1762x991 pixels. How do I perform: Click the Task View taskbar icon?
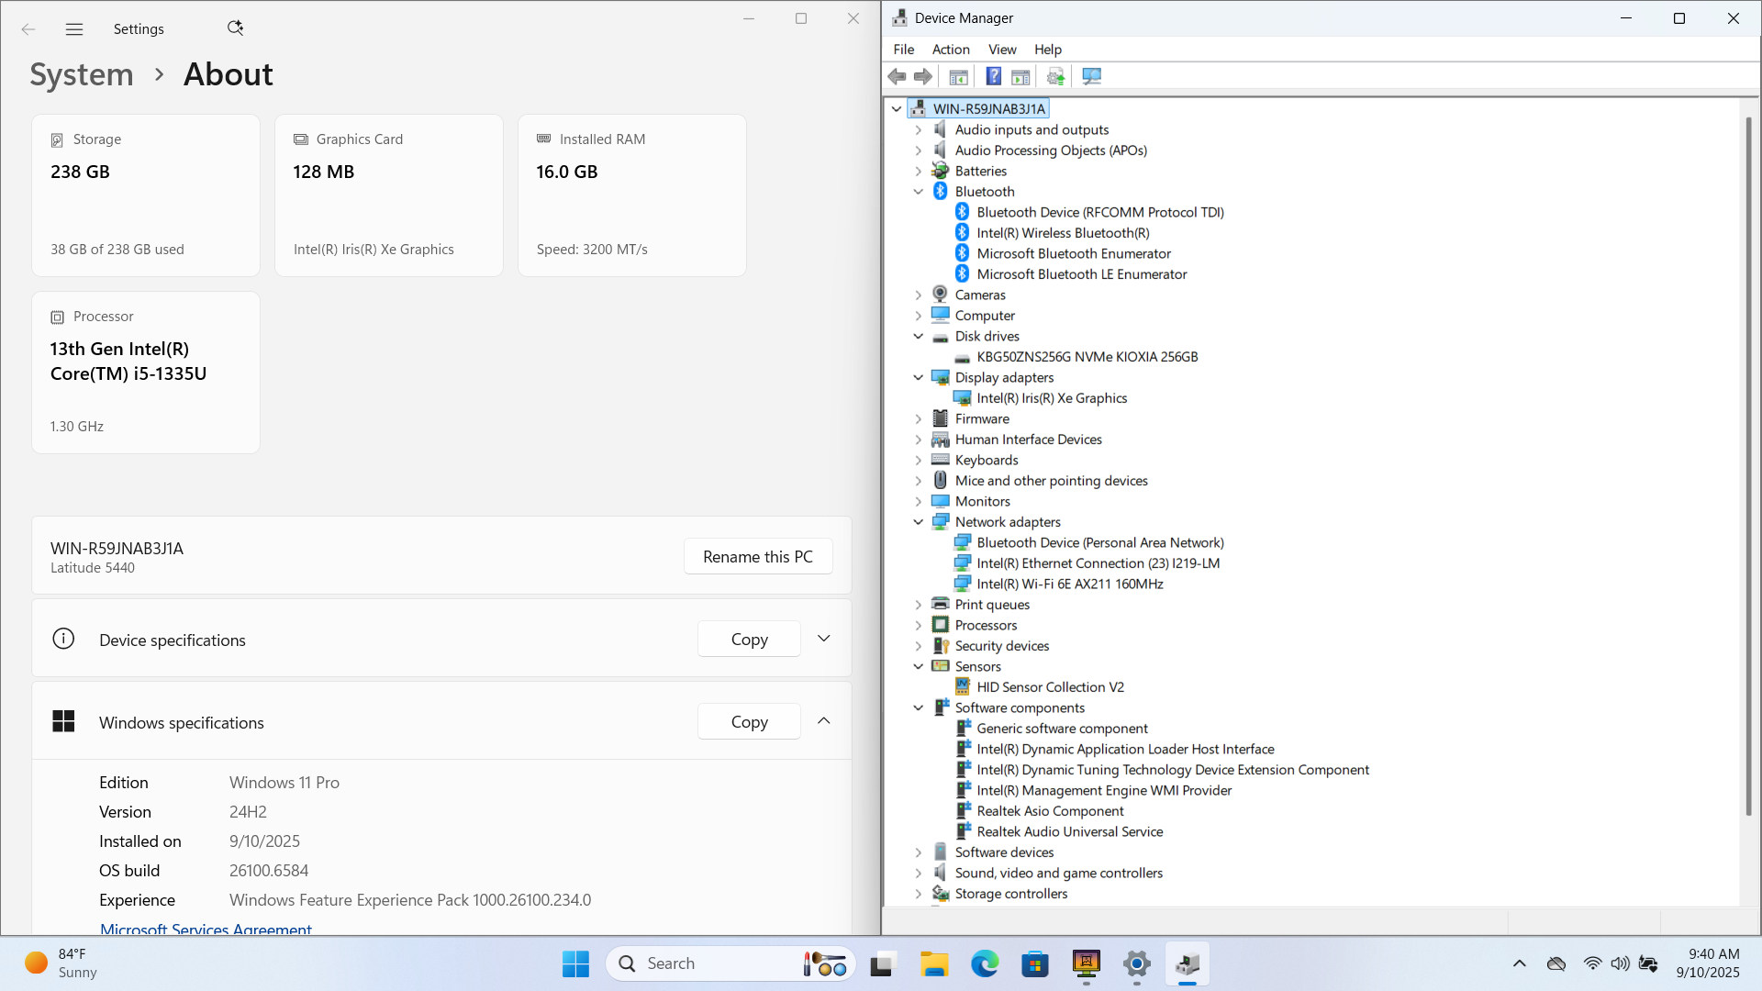[x=882, y=963]
